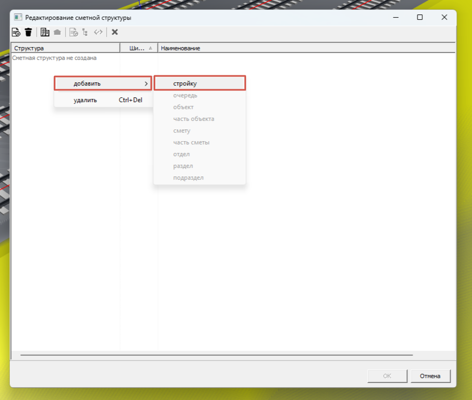The height and width of the screenshot is (400, 472).
Task: Click the dialog title bar app icon
Action: 18,17
